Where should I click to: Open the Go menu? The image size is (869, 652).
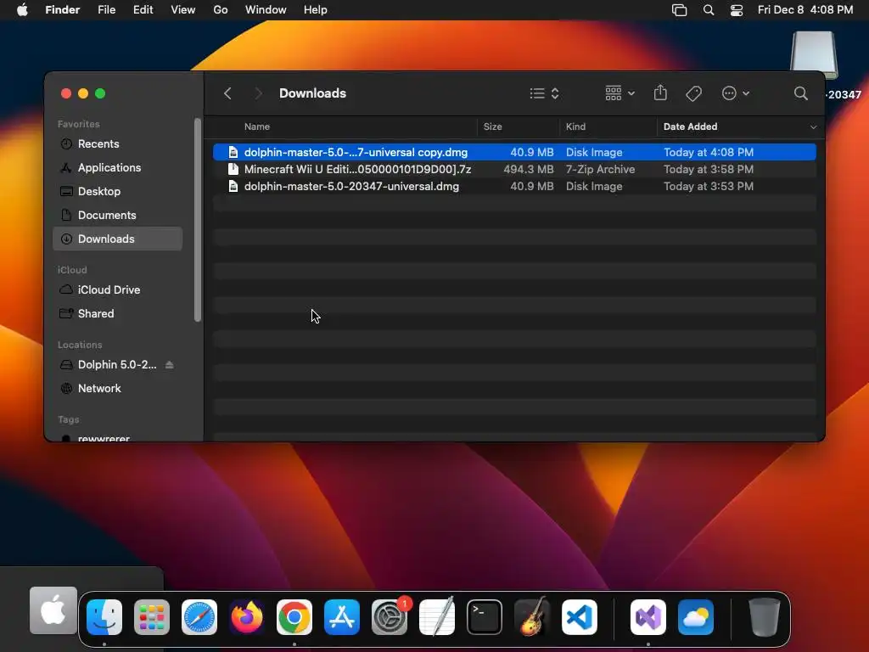[221, 10]
